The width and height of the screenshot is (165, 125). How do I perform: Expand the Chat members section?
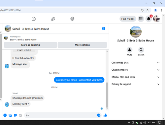click(136, 70)
